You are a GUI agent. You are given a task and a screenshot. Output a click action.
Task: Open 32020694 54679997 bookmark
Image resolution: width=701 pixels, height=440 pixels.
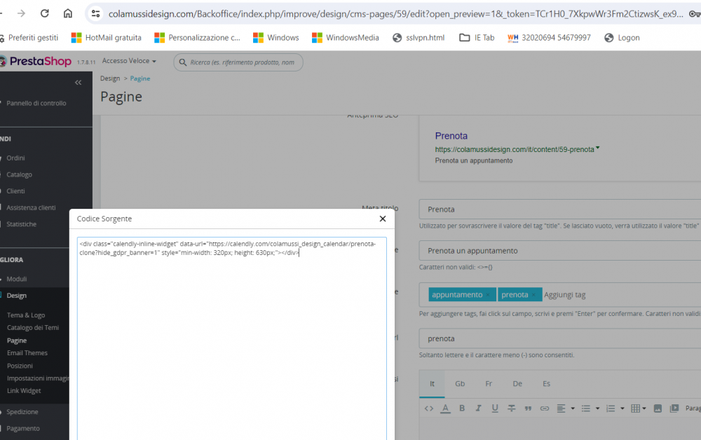coord(549,38)
